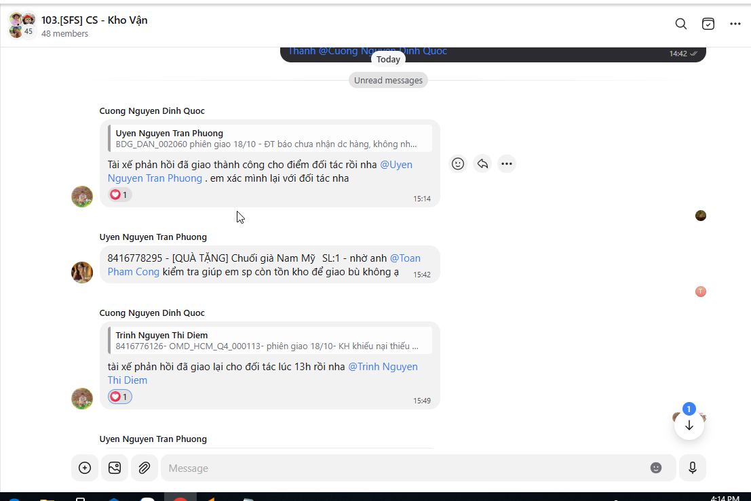The height and width of the screenshot is (501, 751).
Task: Click the @Cuong Nguyen Dinh Quoc mention at top
Action: (383, 52)
